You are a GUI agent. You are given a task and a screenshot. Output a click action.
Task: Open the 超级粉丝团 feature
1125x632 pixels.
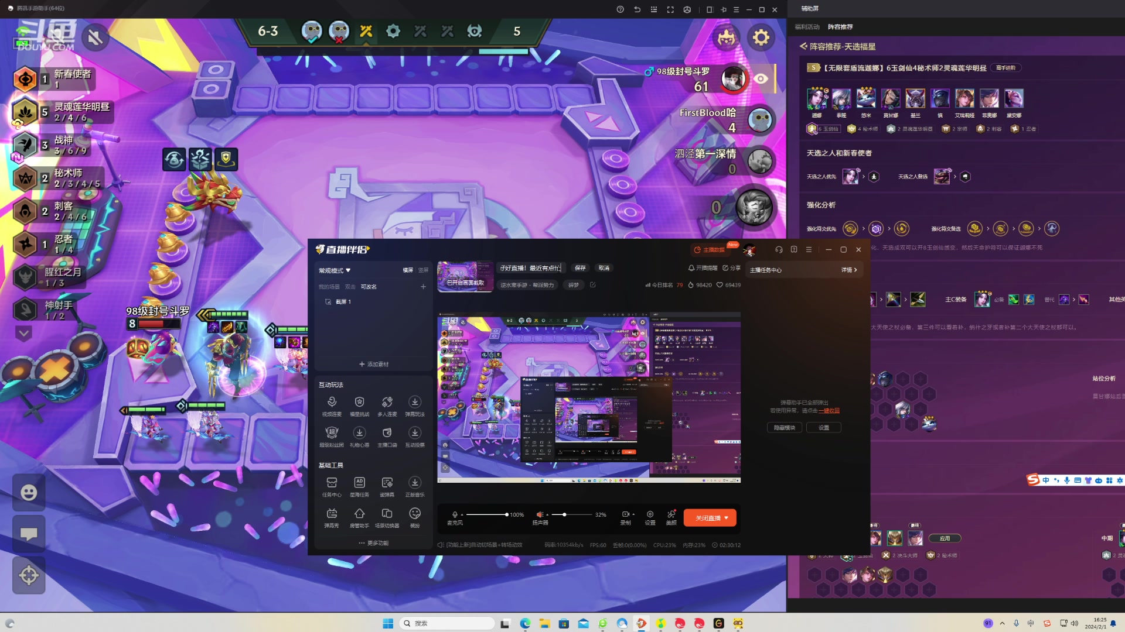tap(332, 437)
